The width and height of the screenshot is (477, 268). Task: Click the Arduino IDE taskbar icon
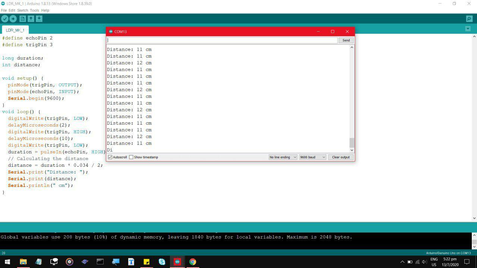pos(177,262)
